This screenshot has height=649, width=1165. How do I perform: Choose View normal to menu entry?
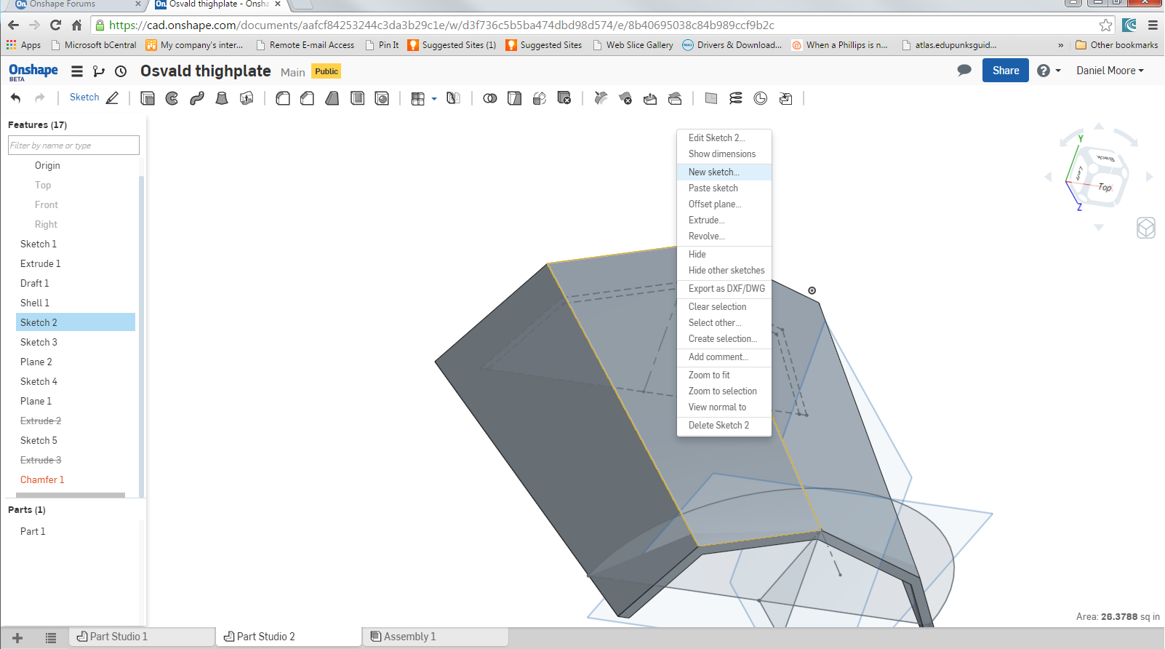(724, 407)
